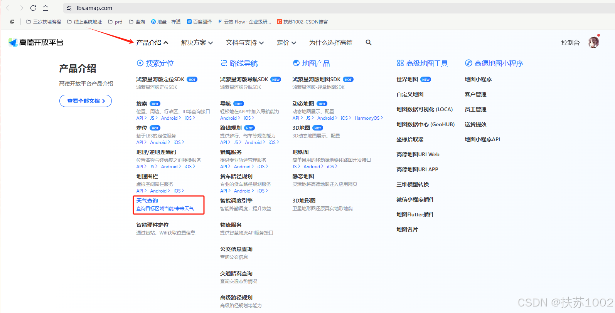Open the 蓝湖 bookmark folder

(x=137, y=22)
